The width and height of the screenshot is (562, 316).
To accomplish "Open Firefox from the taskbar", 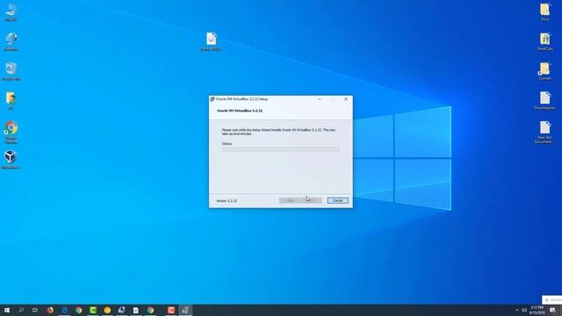I will tap(50, 310).
